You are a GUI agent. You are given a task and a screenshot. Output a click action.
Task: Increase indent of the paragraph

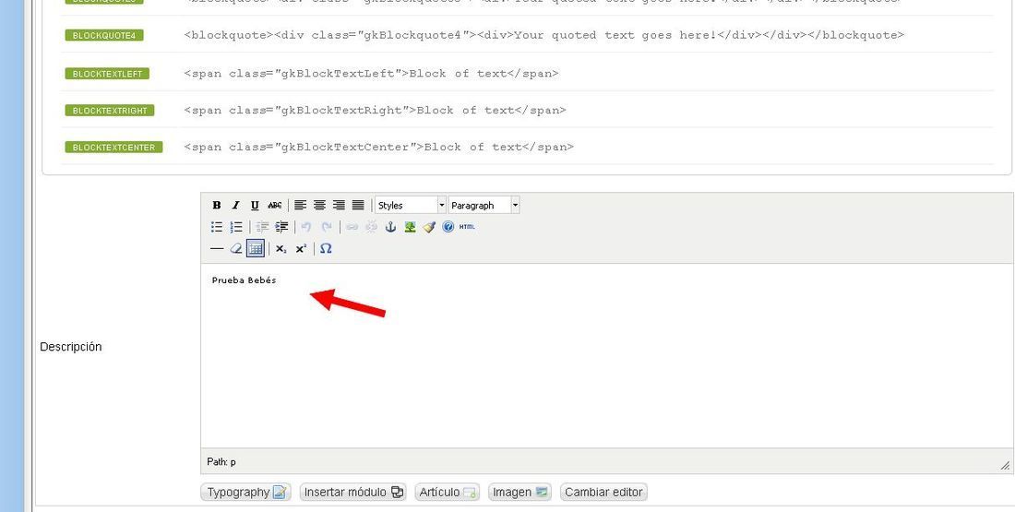click(281, 227)
